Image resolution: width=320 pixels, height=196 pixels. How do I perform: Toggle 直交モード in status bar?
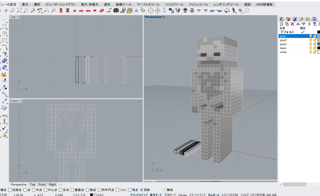[156, 194]
